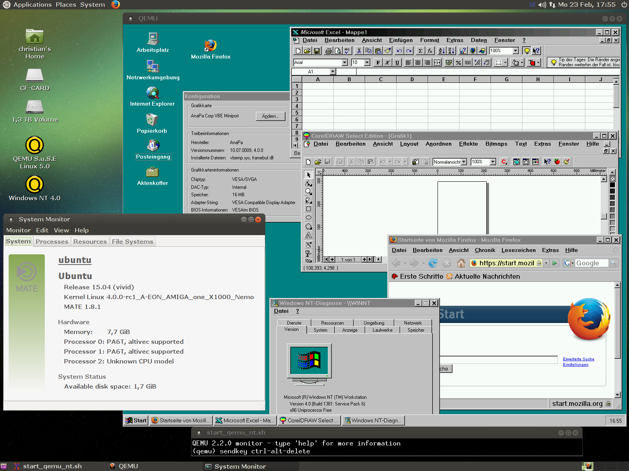
Task: Open the Lesezeichen menu in Firefox
Action: pyautogui.click(x=518, y=250)
